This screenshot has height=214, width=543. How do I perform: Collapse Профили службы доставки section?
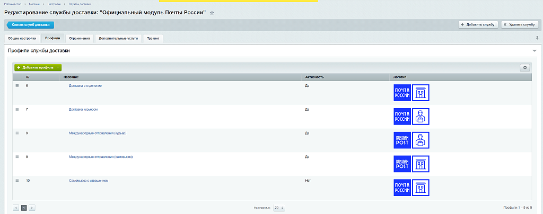click(534, 51)
